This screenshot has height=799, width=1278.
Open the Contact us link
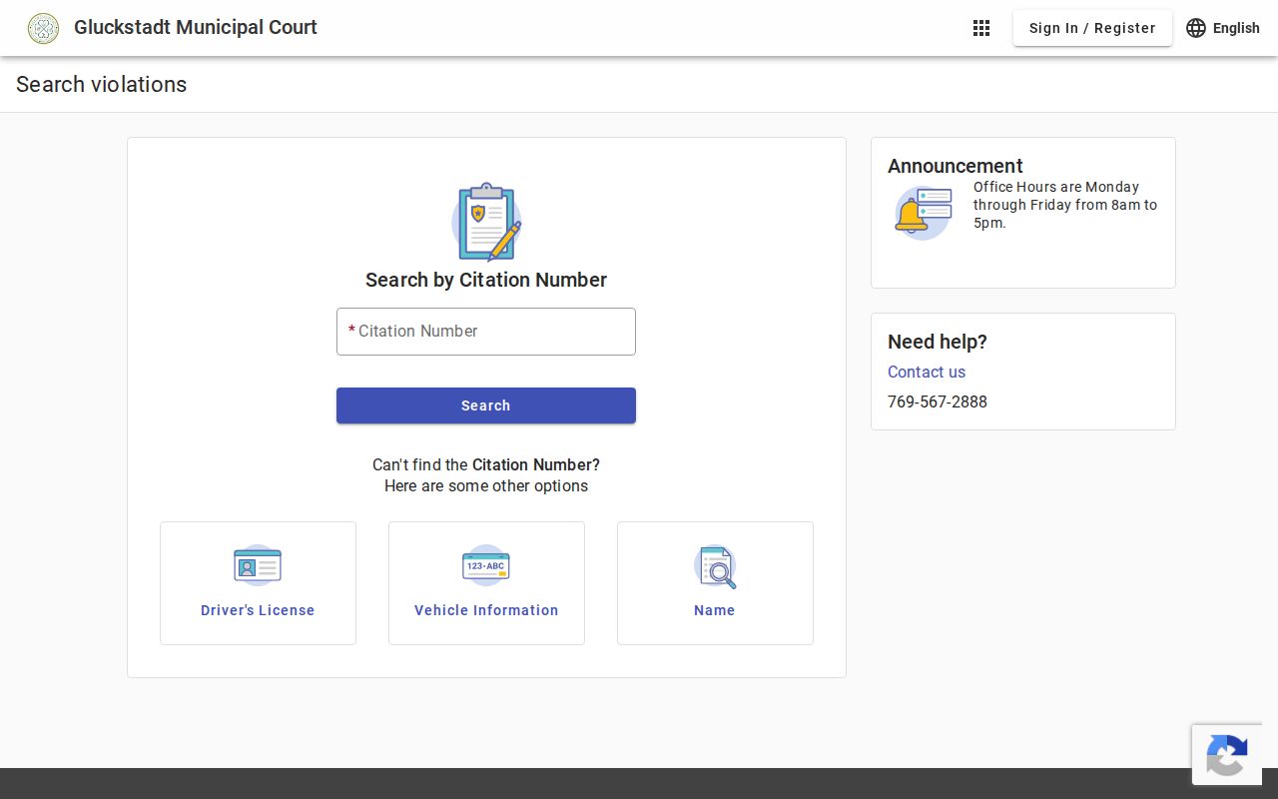pyautogui.click(x=927, y=372)
